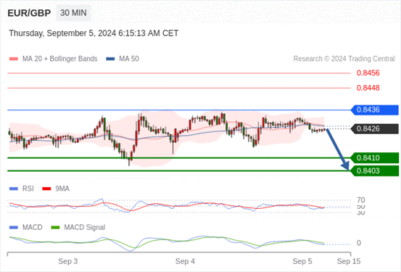Click the green 0.8403 support price tag
401x272 pixels.
click(x=375, y=171)
